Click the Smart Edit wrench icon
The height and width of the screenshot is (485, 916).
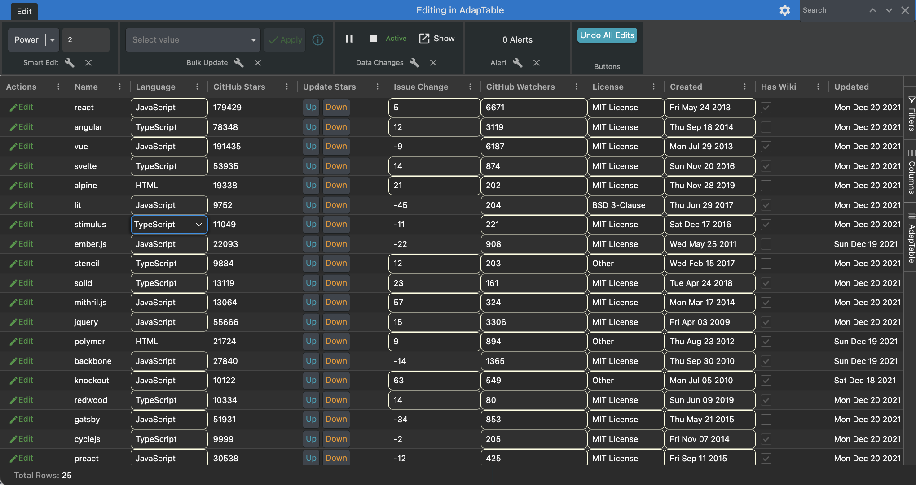[69, 63]
